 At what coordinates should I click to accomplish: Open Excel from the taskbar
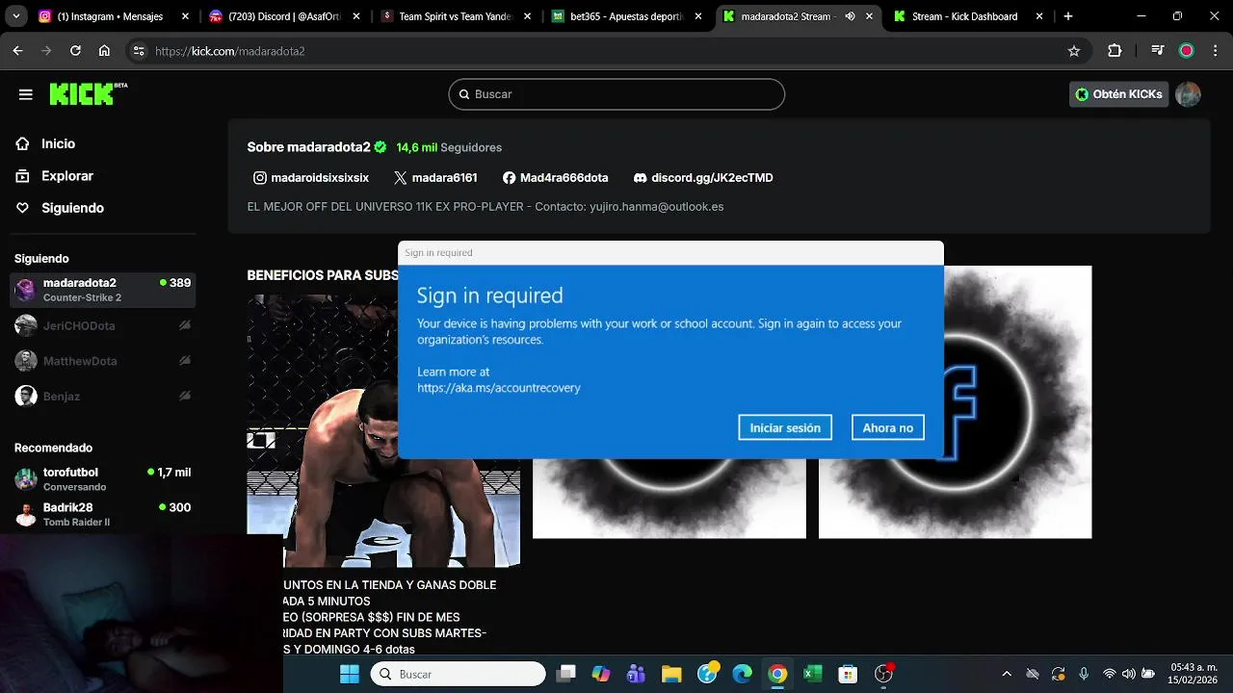pos(812,674)
